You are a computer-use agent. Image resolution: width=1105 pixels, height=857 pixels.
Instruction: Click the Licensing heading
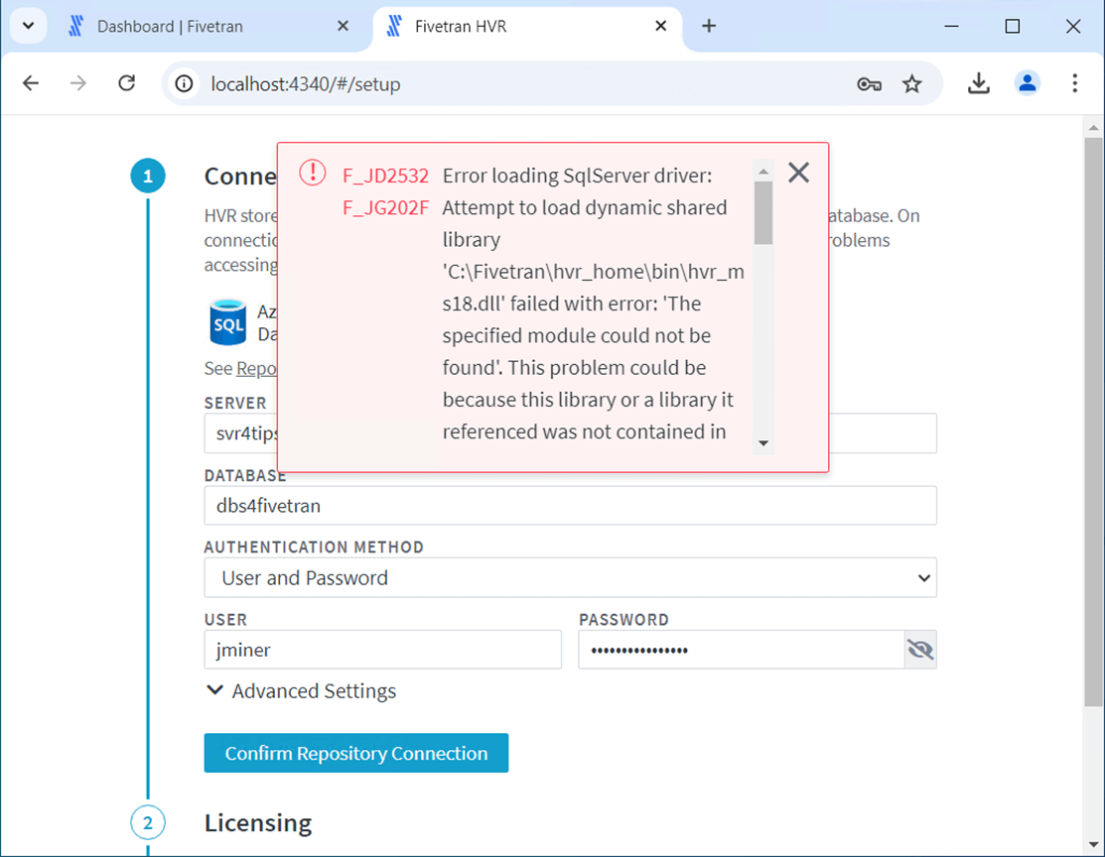pyautogui.click(x=258, y=822)
